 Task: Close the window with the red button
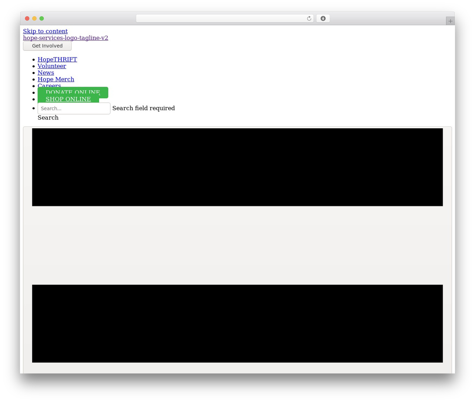point(27,19)
